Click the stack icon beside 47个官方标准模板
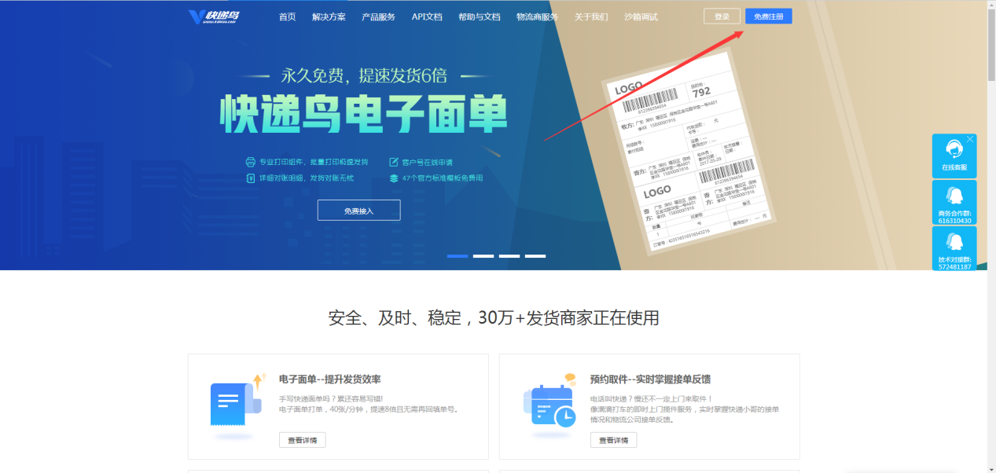This screenshot has width=996, height=473. tap(394, 178)
